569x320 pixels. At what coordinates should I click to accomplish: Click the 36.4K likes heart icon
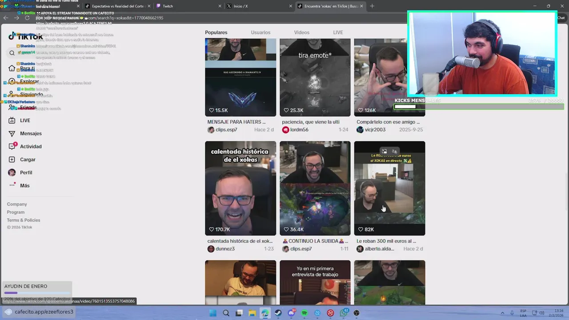click(x=286, y=230)
